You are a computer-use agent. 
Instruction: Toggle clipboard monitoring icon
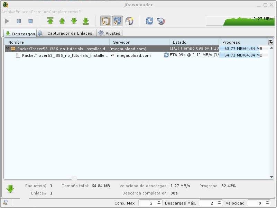coord(106,21)
